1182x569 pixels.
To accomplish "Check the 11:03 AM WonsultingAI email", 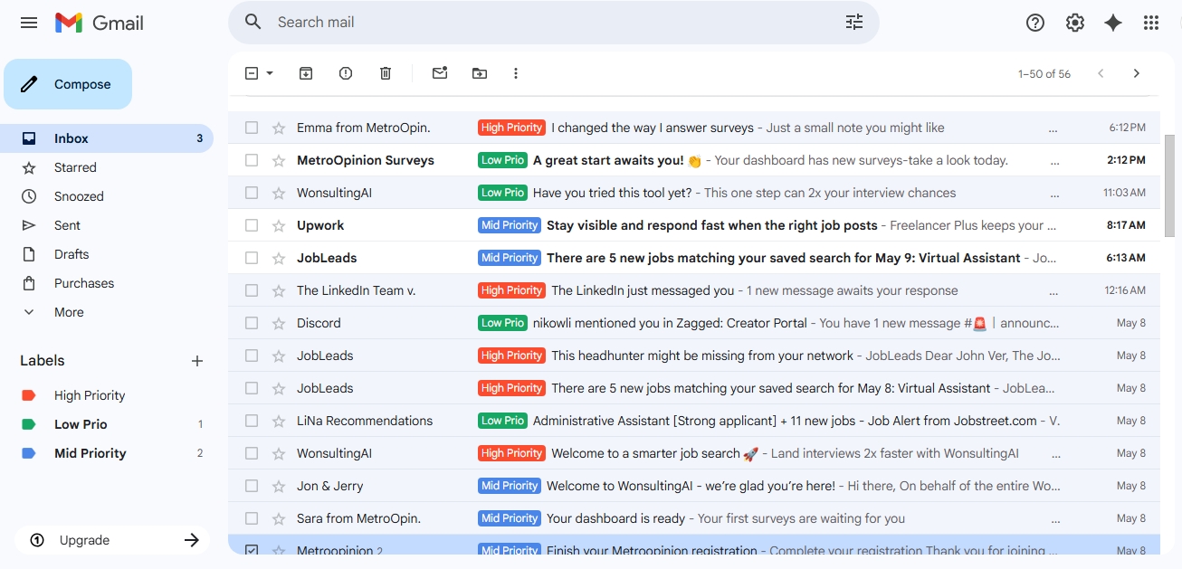I will [252, 193].
